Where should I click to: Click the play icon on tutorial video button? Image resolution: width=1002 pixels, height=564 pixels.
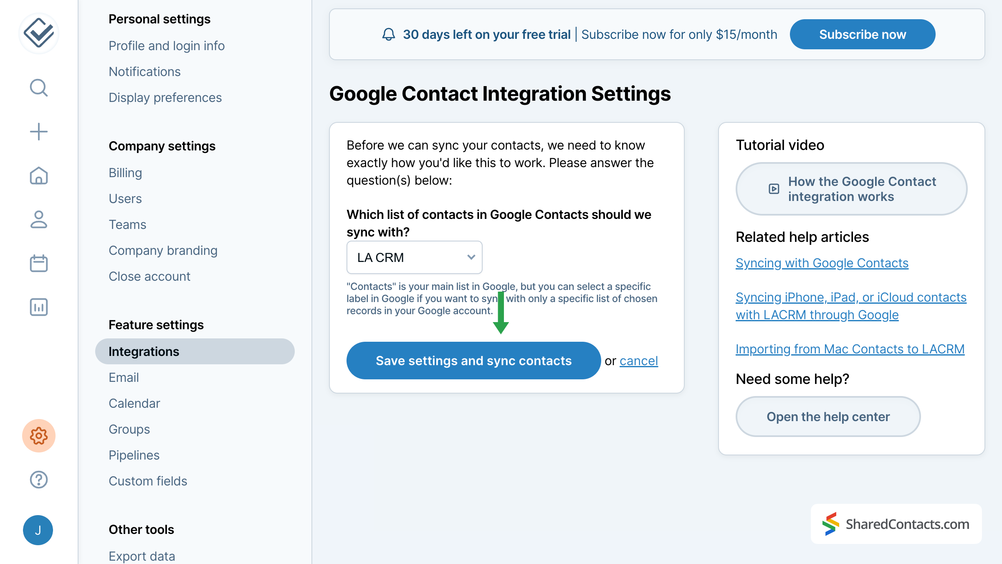774,189
